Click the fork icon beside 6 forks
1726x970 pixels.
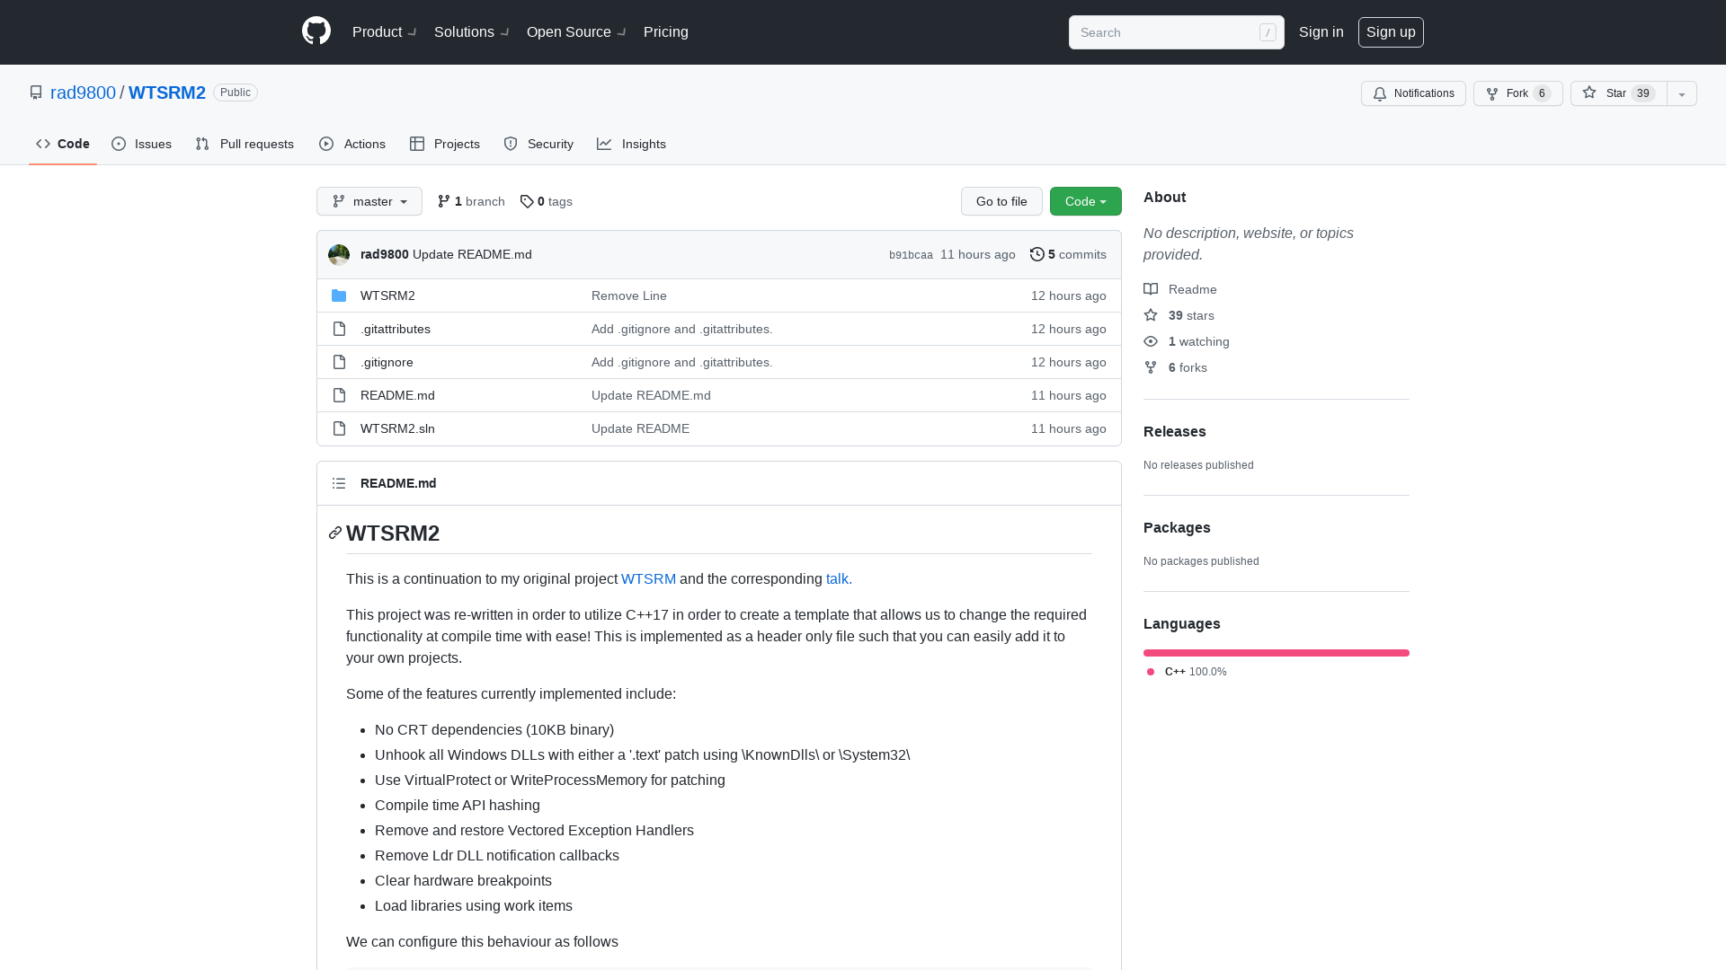click(1151, 367)
